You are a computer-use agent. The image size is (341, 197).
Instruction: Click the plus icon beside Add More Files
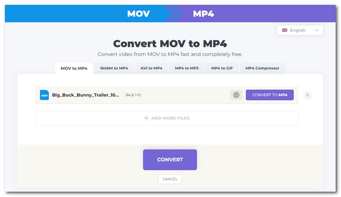point(146,118)
